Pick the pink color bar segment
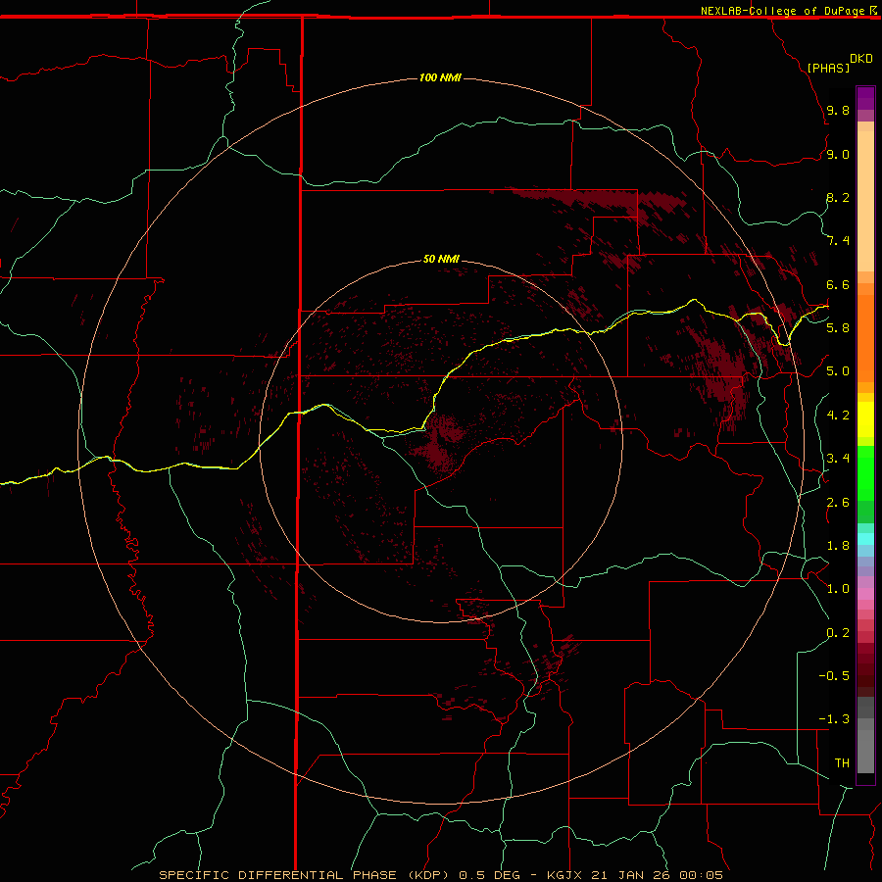The width and height of the screenshot is (882, 882). coord(865,594)
